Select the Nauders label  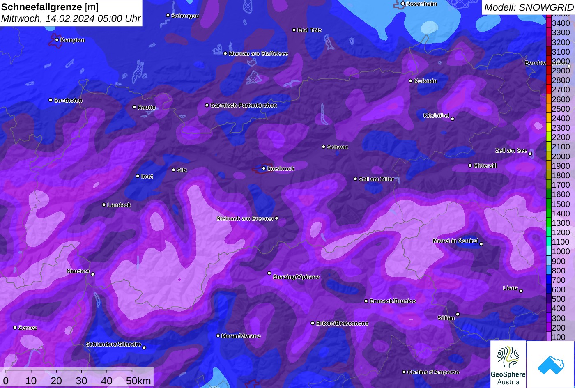(x=78, y=271)
